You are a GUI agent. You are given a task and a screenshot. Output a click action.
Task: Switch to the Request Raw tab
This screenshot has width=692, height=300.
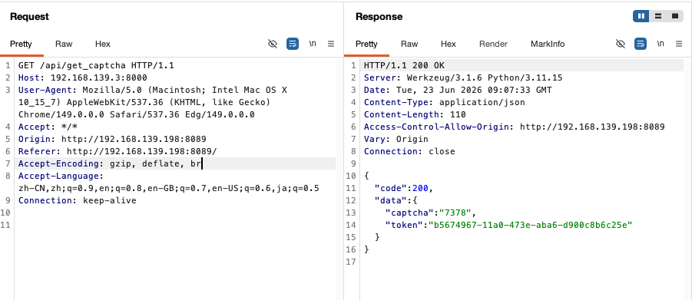(x=64, y=45)
